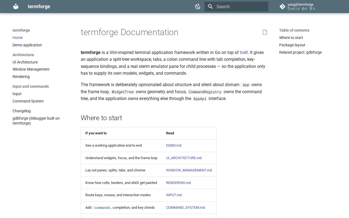Click the "If you want to" column header

96,133
